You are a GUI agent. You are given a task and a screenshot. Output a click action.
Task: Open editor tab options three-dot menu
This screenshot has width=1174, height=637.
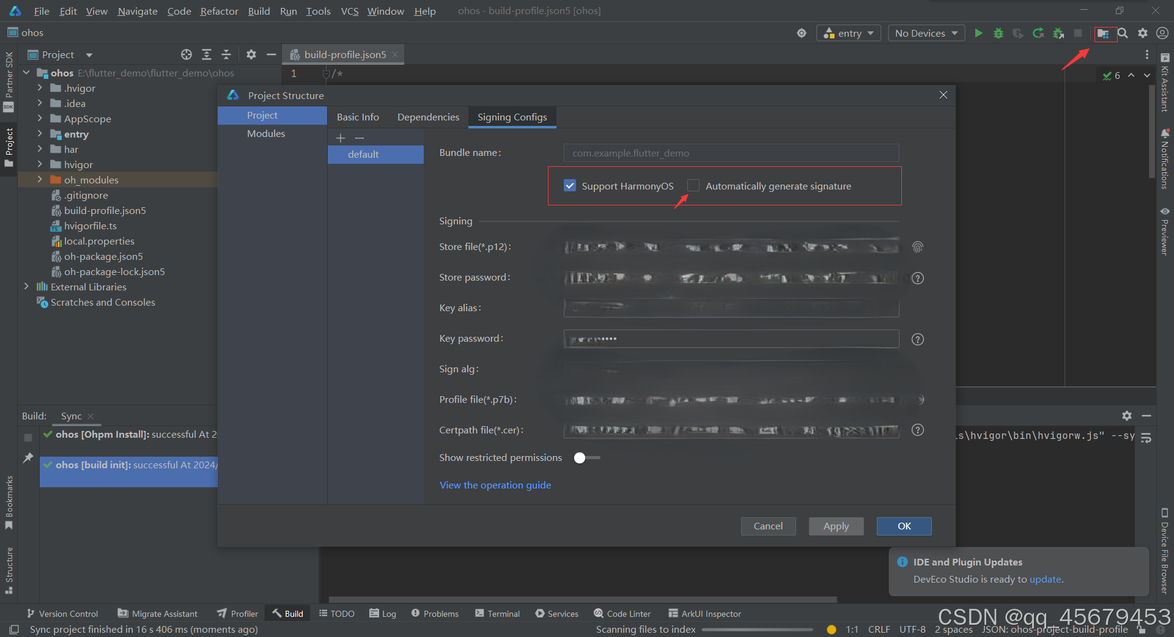click(1147, 54)
